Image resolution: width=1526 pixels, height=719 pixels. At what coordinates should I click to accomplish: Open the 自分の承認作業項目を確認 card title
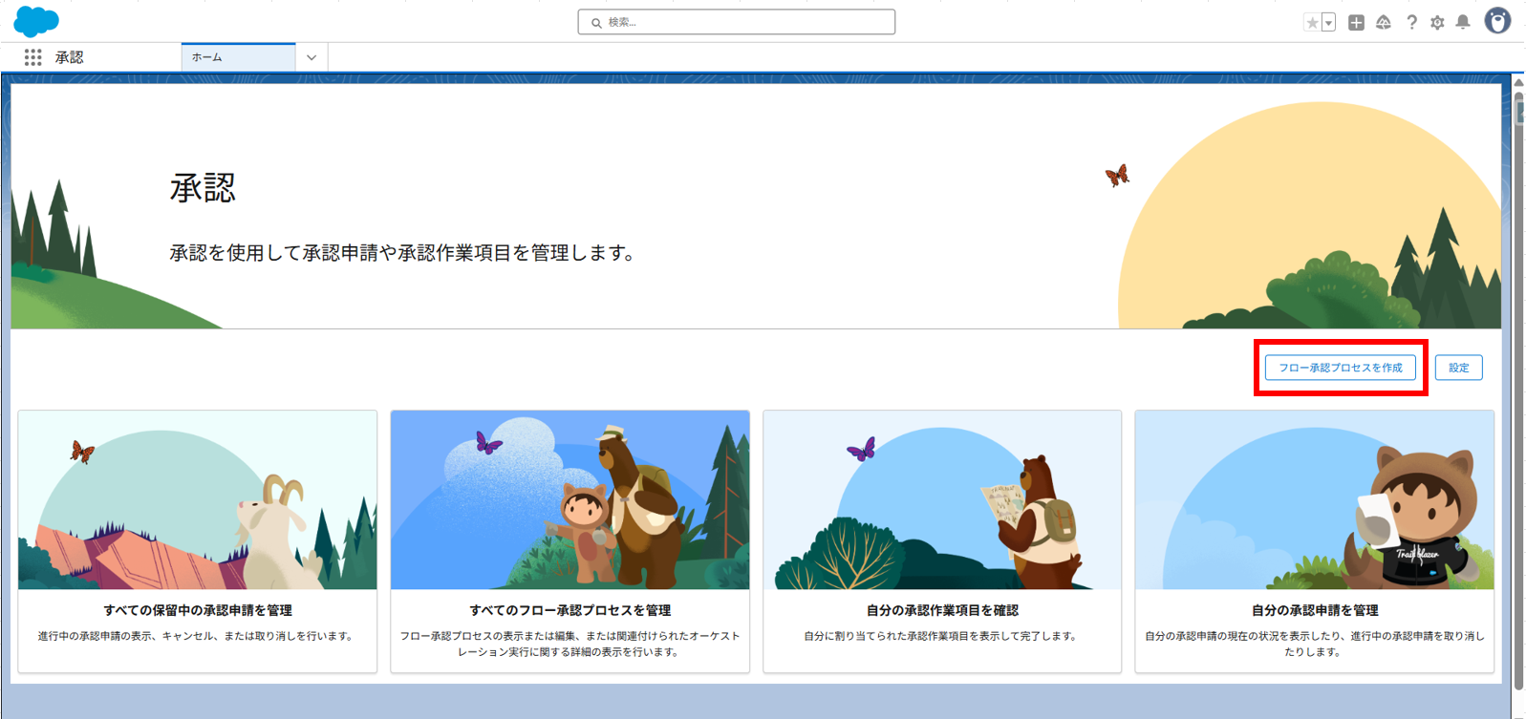(942, 610)
